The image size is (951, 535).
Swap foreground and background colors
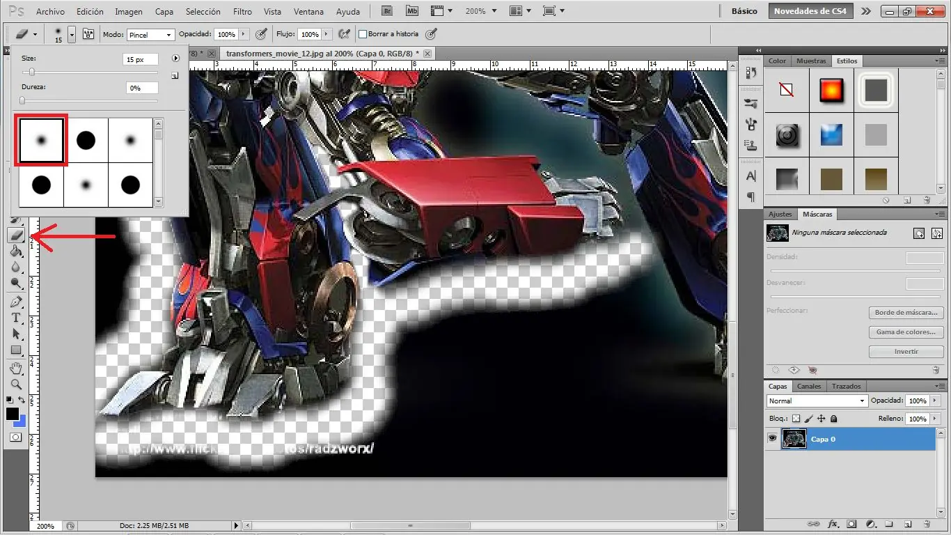coord(22,400)
